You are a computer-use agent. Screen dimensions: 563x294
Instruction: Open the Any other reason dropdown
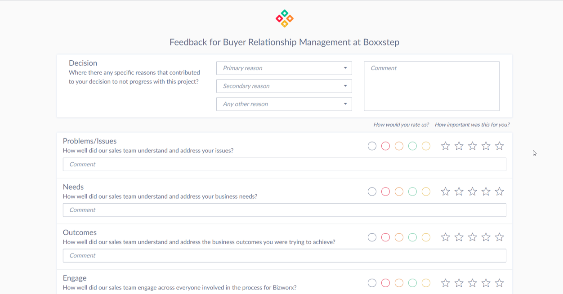pyautogui.click(x=284, y=104)
